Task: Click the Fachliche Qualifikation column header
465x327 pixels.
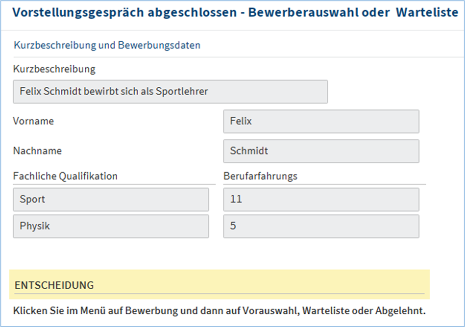Action: (65, 176)
